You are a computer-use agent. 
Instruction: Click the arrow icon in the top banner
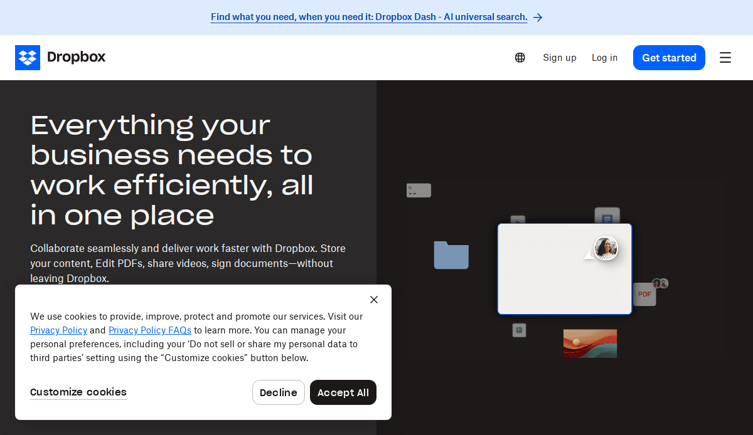538,18
